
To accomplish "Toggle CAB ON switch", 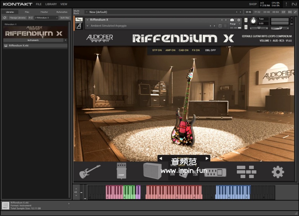I will 184,50.
